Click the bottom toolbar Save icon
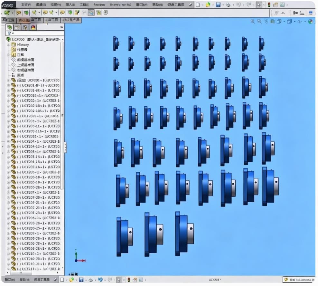318x286 pixels. pyautogui.click(x=81, y=280)
